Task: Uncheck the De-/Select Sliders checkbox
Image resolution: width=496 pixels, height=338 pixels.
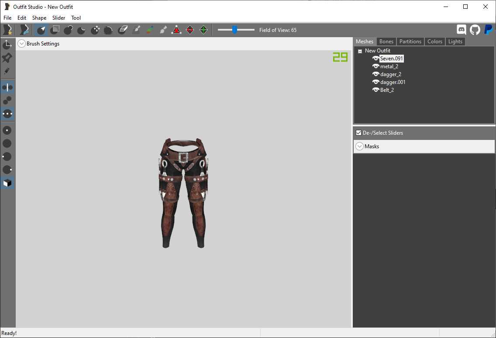Action: (x=359, y=133)
